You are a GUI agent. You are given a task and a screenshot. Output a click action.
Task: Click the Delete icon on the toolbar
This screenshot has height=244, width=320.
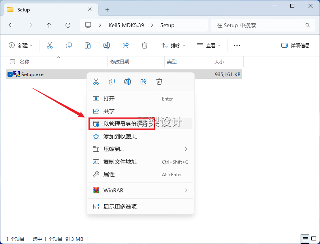[145, 45]
